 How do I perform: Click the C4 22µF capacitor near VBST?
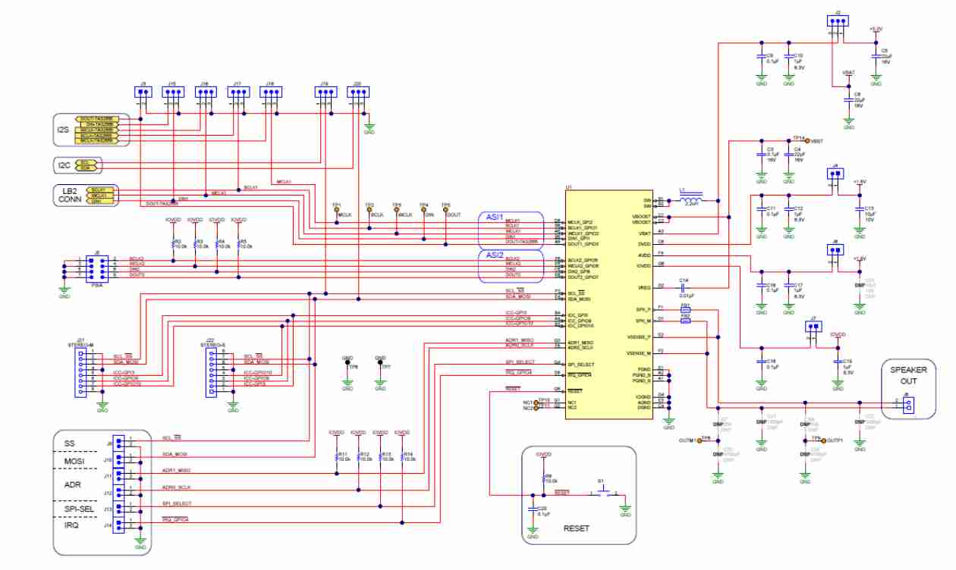tap(789, 153)
